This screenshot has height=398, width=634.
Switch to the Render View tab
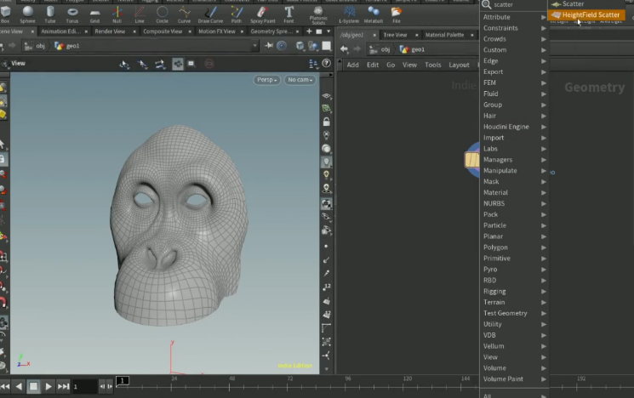[109, 31]
